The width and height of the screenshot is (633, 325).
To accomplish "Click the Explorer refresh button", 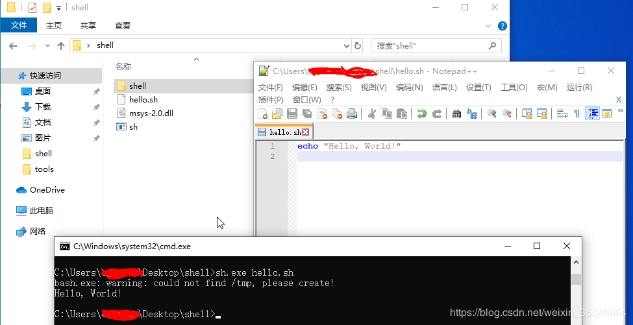I will click(x=357, y=46).
